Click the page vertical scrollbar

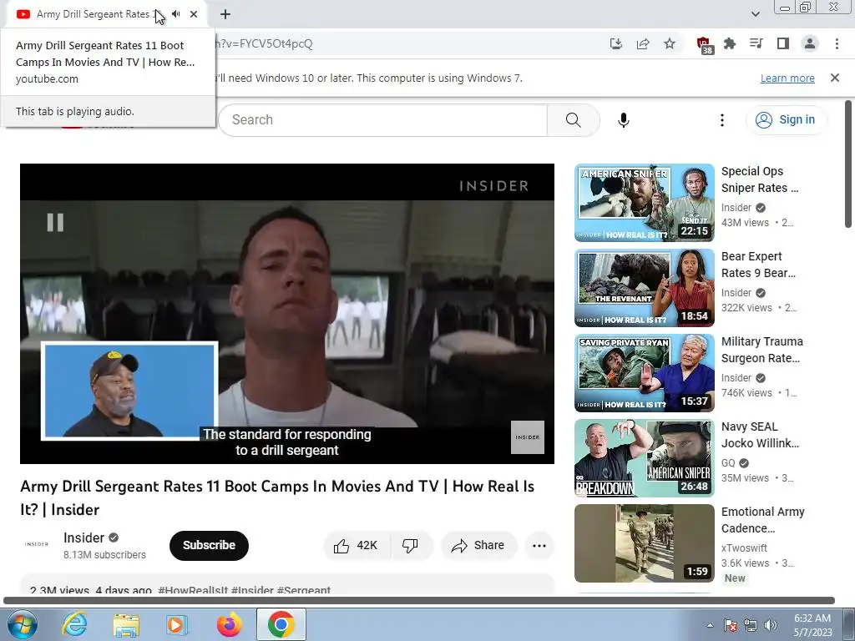pos(848,164)
